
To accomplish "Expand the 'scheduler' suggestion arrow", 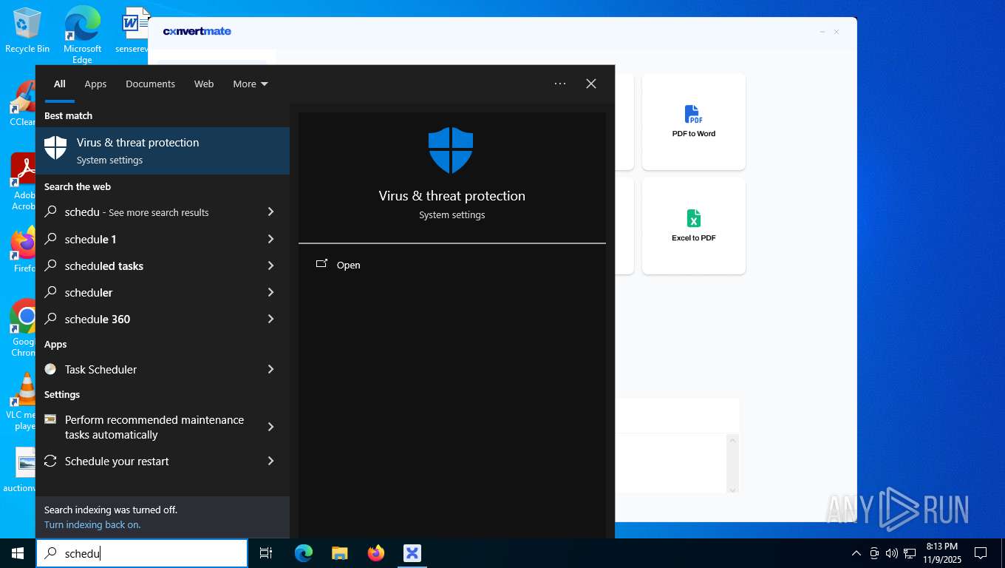I will (x=270, y=292).
